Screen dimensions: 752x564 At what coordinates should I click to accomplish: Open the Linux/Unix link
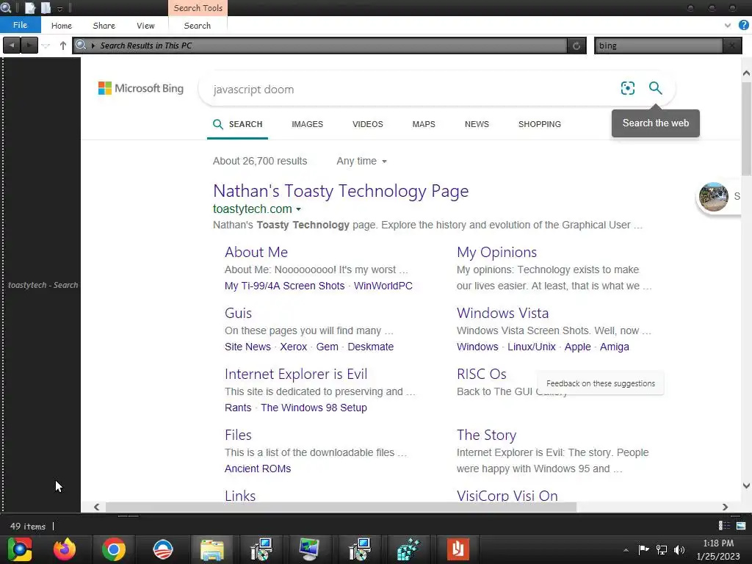pyautogui.click(x=531, y=347)
